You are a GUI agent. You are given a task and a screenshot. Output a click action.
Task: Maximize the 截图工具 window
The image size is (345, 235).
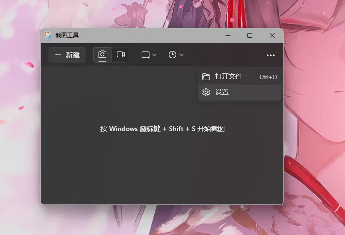[x=250, y=35]
